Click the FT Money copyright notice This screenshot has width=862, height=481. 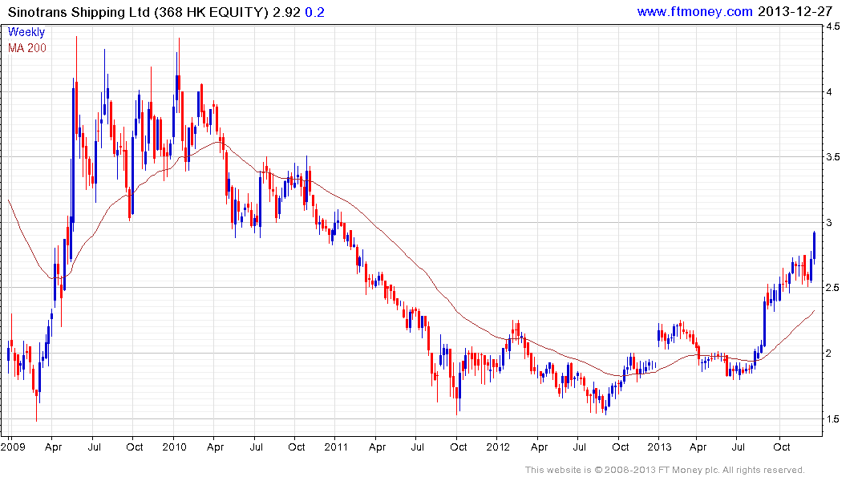coord(665,470)
